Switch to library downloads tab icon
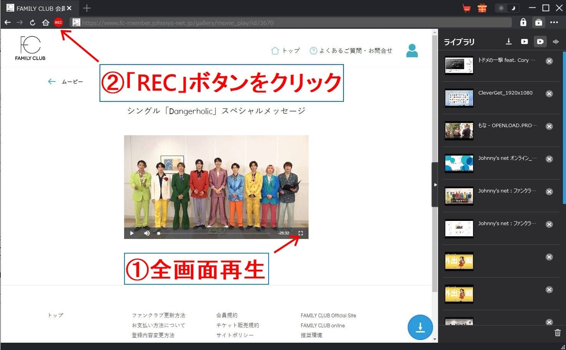The image size is (566, 350). [x=509, y=41]
